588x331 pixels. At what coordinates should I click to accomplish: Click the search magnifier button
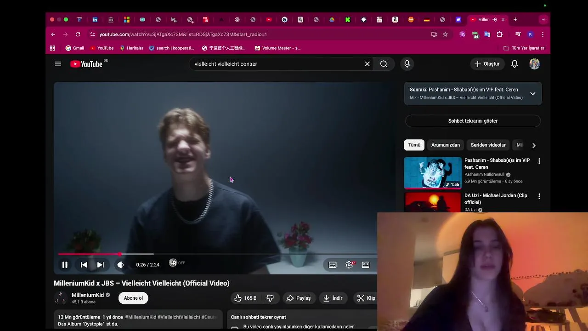point(384,64)
